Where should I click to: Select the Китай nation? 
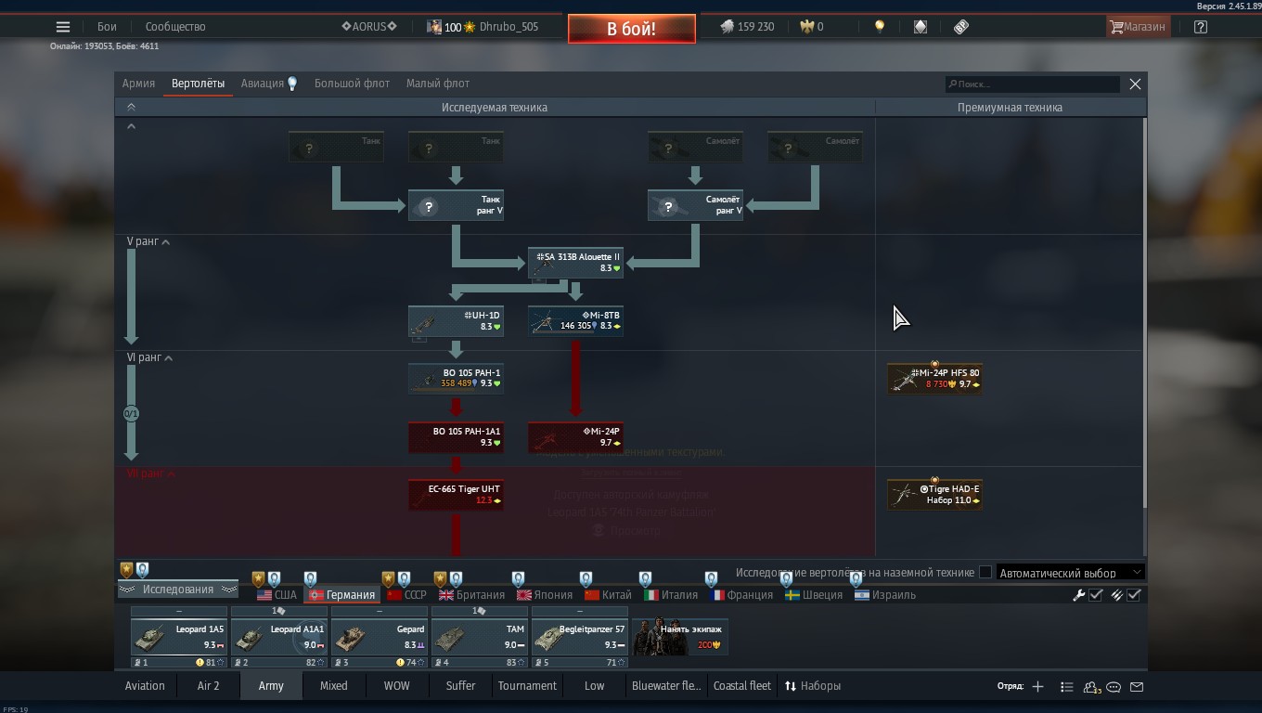pyautogui.click(x=609, y=595)
